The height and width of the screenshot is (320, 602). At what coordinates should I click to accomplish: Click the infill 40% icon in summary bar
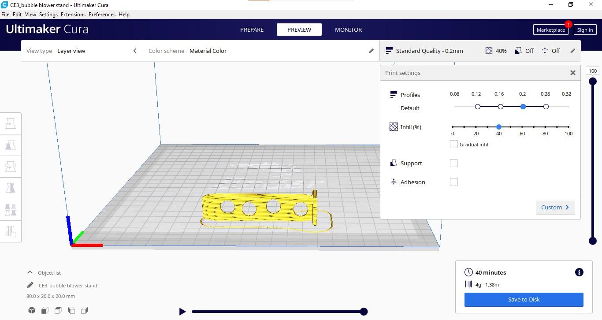point(489,51)
